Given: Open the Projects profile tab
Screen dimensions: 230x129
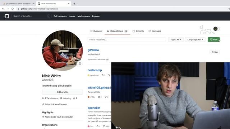Looking at the screenshot, I should coord(138,31).
